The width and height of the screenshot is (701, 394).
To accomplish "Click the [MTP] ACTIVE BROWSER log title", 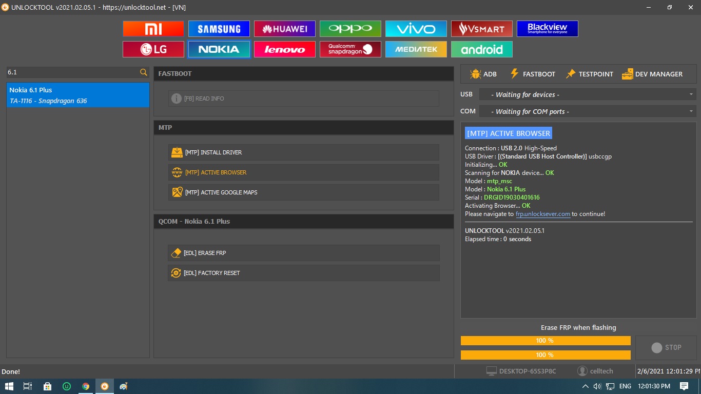I will tap(509, 133).
